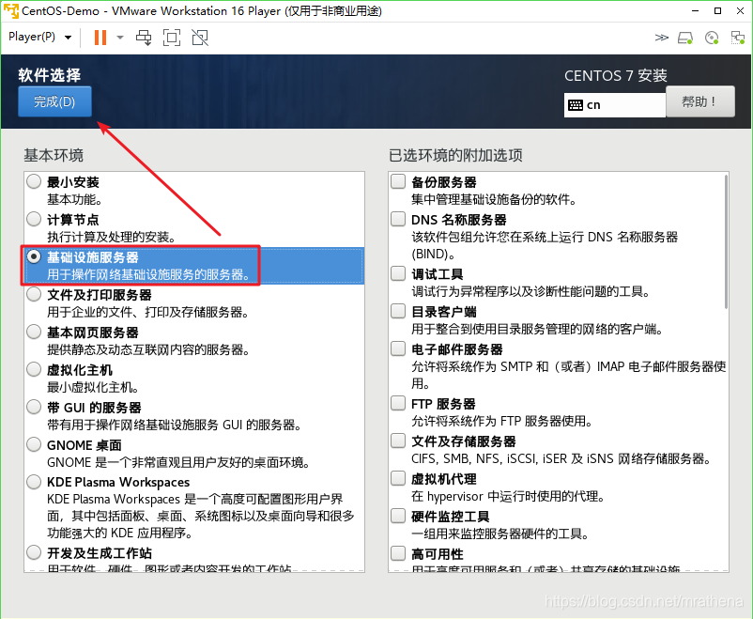Click the text 一组用来监控服务器硬件的工具。

500,534
